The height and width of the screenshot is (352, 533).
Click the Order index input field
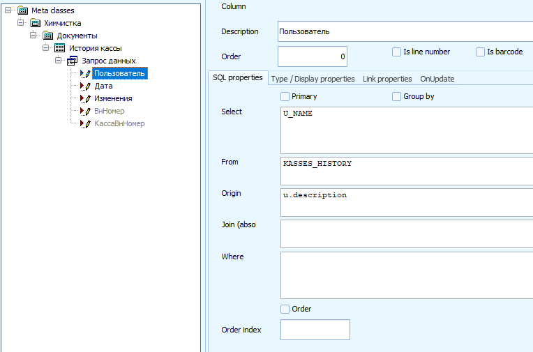(x=315, y=330)
